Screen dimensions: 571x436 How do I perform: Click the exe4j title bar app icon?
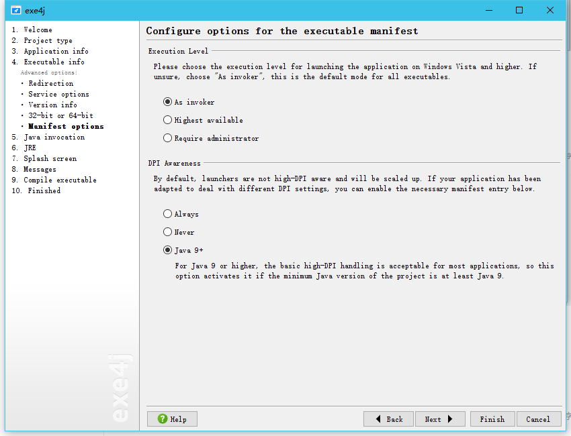click(16, 10)
